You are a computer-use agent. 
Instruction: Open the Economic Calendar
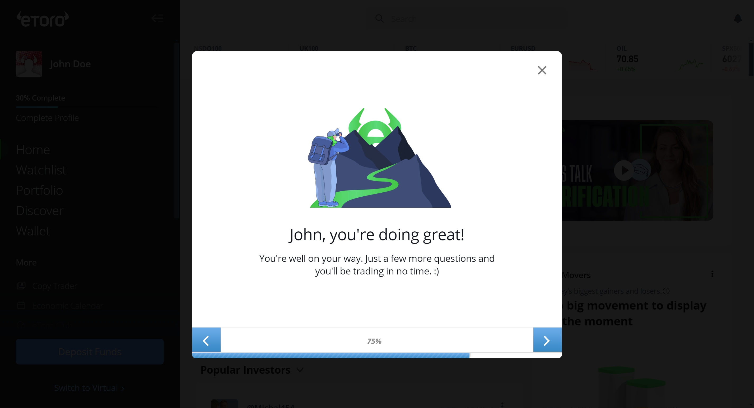coord(67,306)
